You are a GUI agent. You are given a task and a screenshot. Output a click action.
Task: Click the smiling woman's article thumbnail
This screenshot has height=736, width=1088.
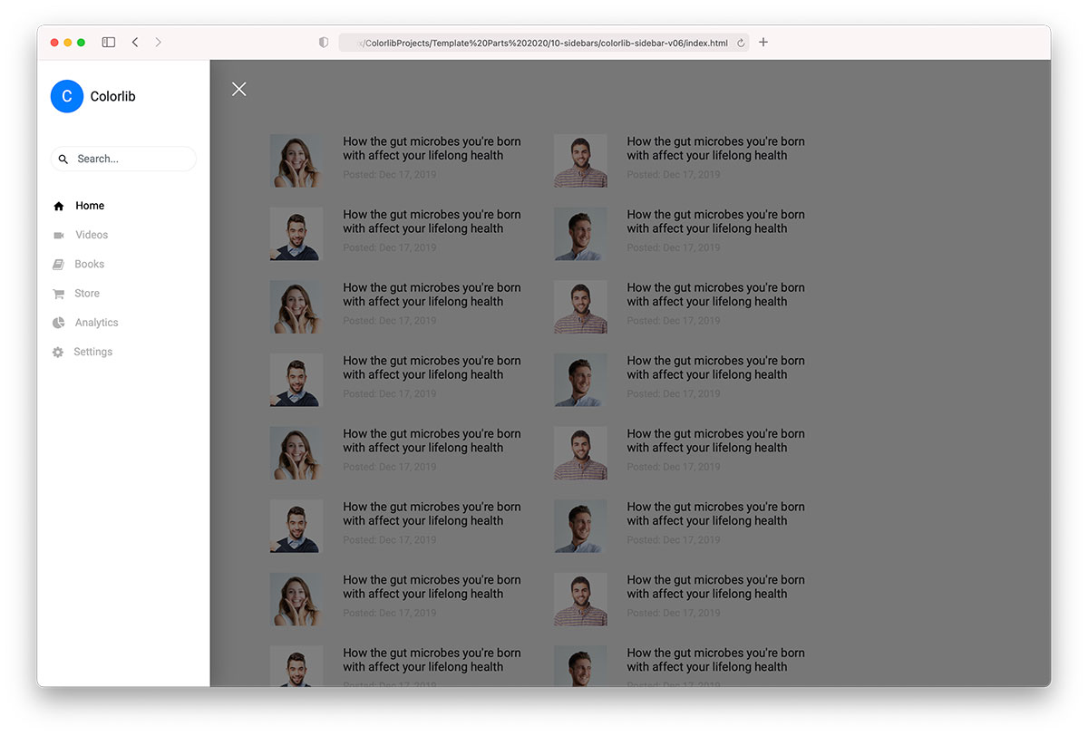[296, 160]
